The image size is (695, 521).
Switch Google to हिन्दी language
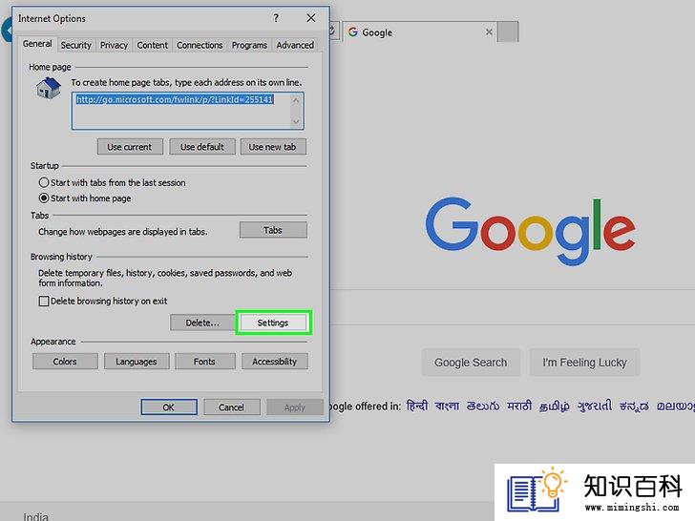417,406
